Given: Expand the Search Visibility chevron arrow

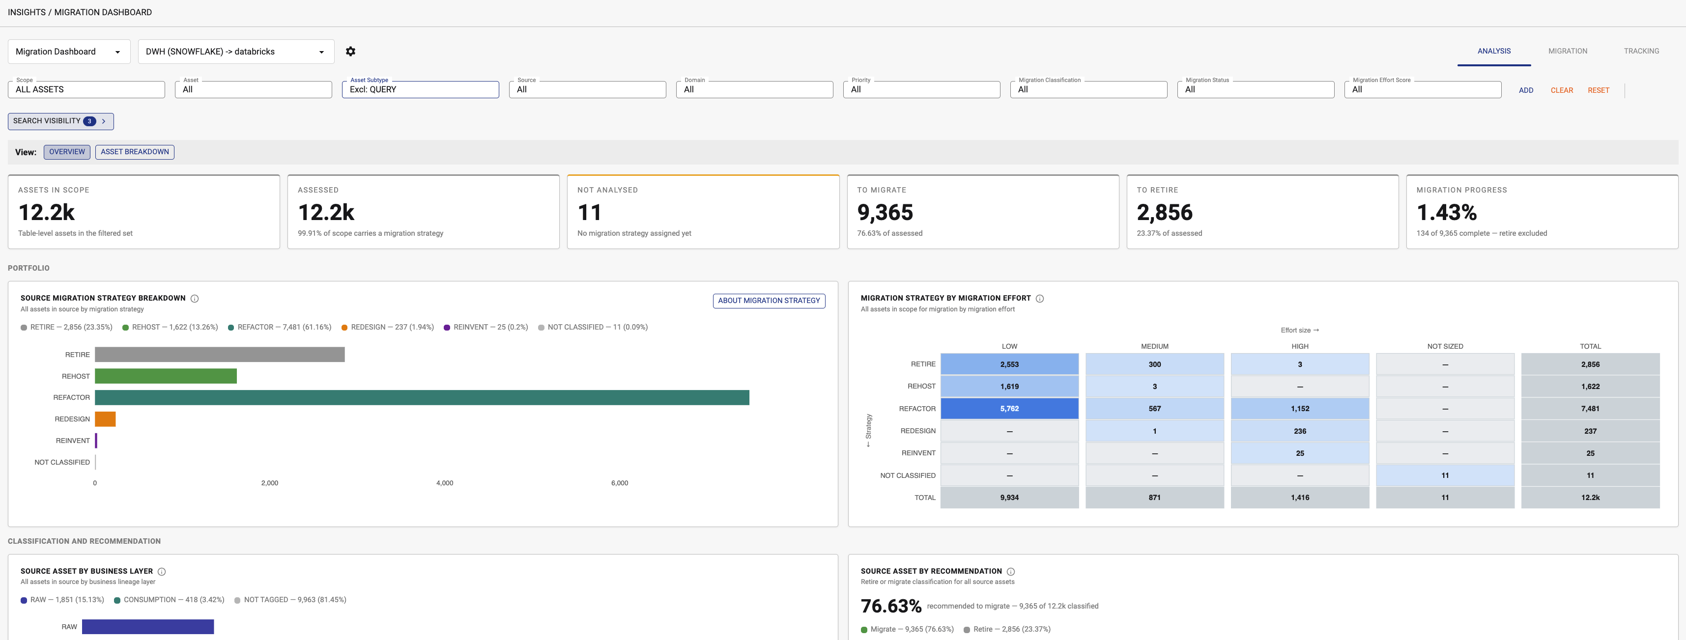Looking at the screenshot, I should tap(103, 121).
